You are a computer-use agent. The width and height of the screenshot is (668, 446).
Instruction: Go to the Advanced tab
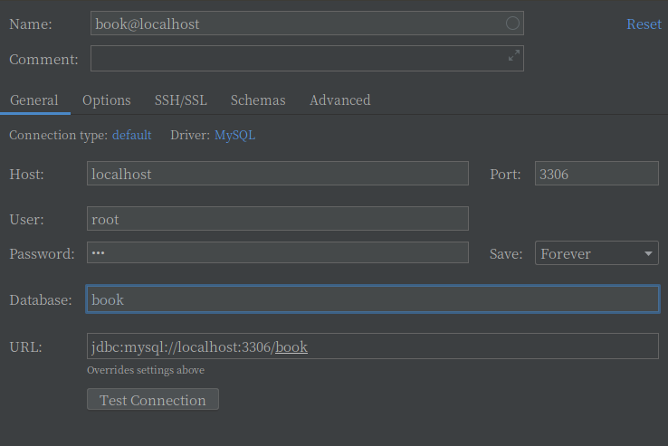339,100
